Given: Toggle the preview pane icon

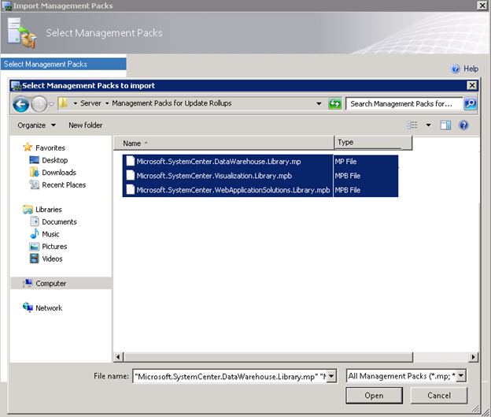Looking at the screenshot, I should [445, 125].
